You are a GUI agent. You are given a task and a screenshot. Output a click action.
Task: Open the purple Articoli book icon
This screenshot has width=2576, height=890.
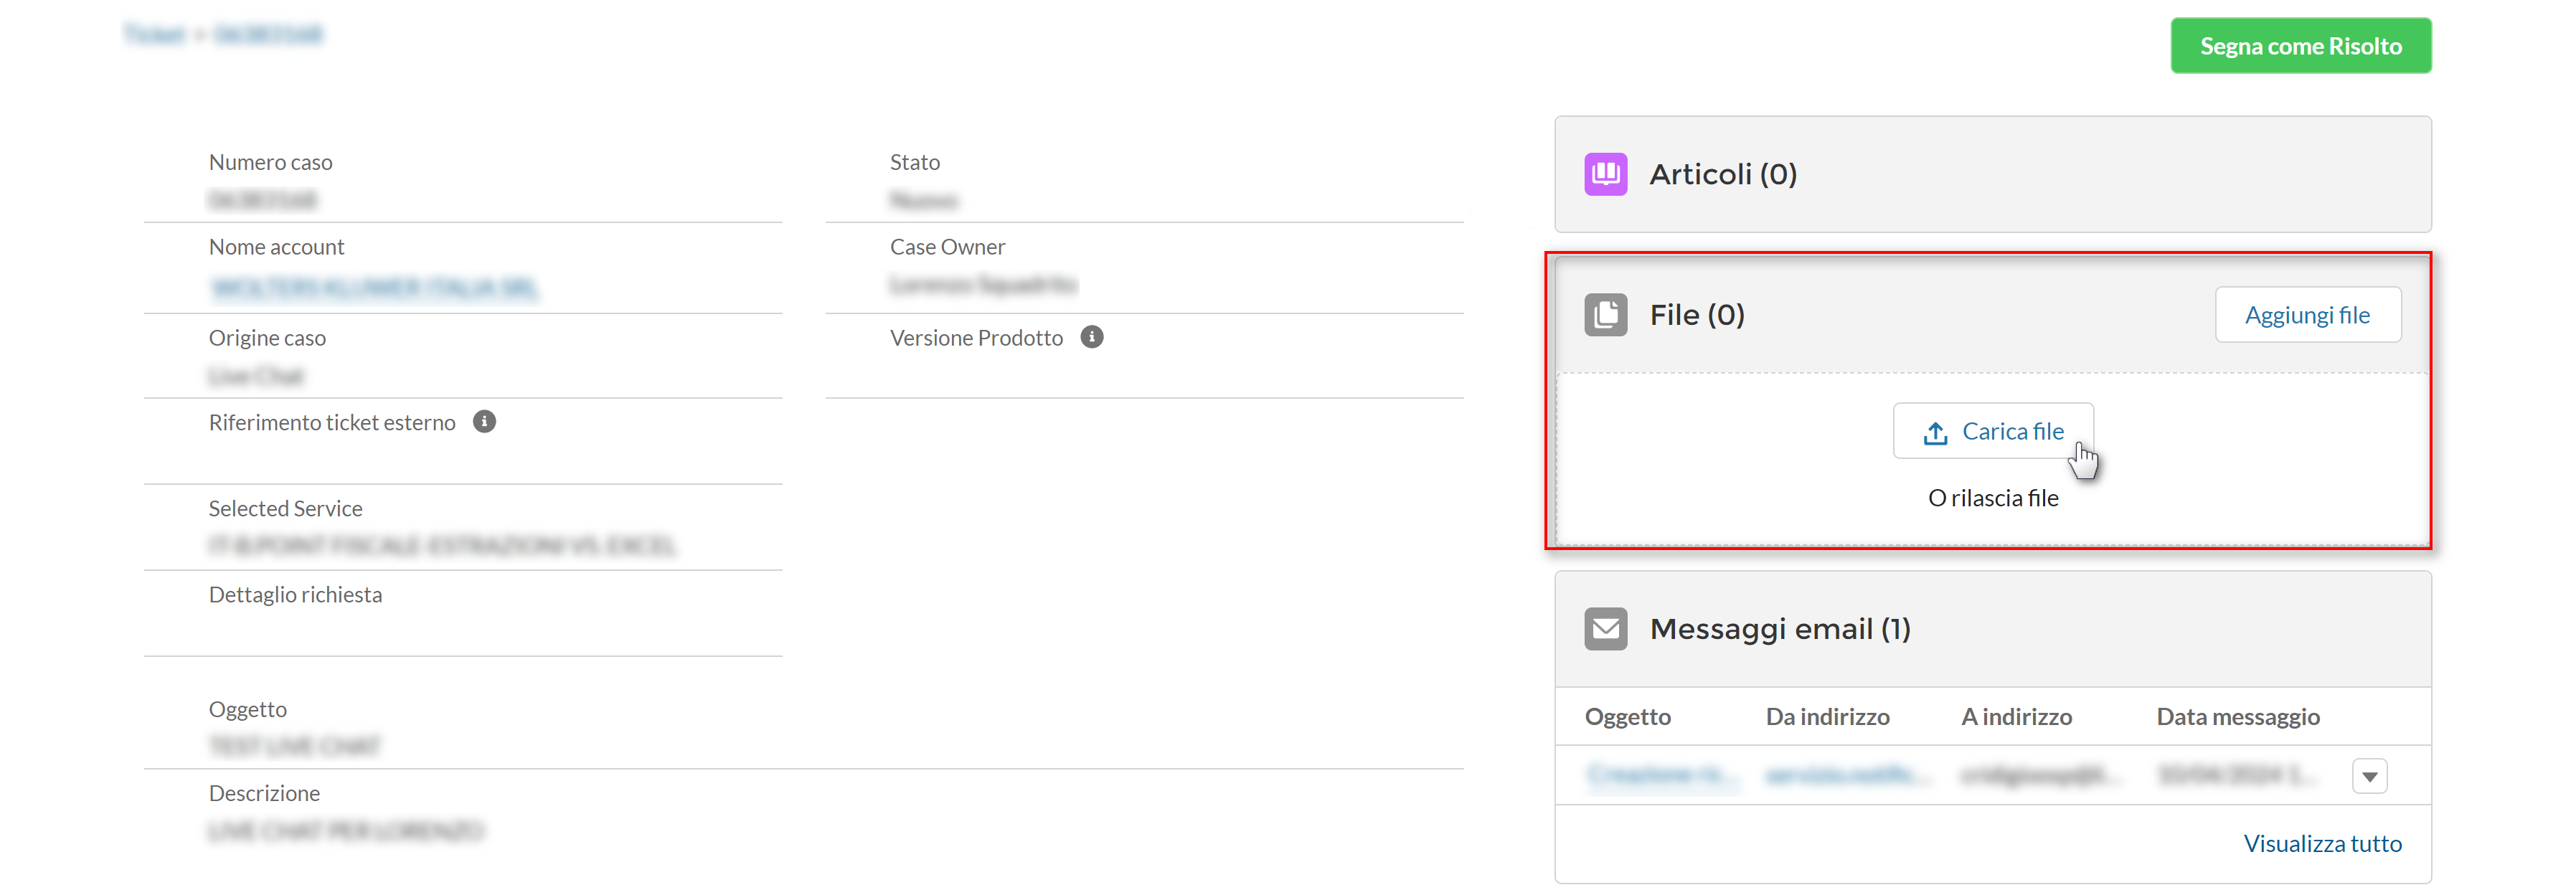pos(1605,174)
